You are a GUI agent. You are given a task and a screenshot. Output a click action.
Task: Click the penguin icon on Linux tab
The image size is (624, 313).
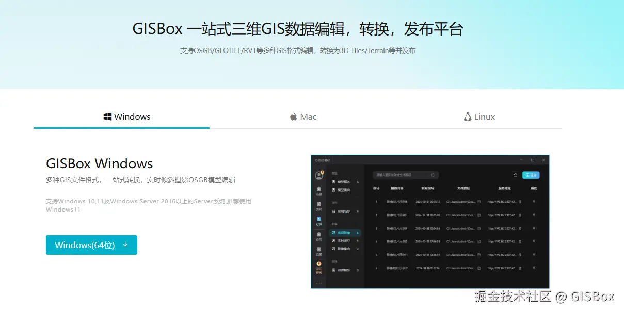pyautogui.click(x=468, y=117)
